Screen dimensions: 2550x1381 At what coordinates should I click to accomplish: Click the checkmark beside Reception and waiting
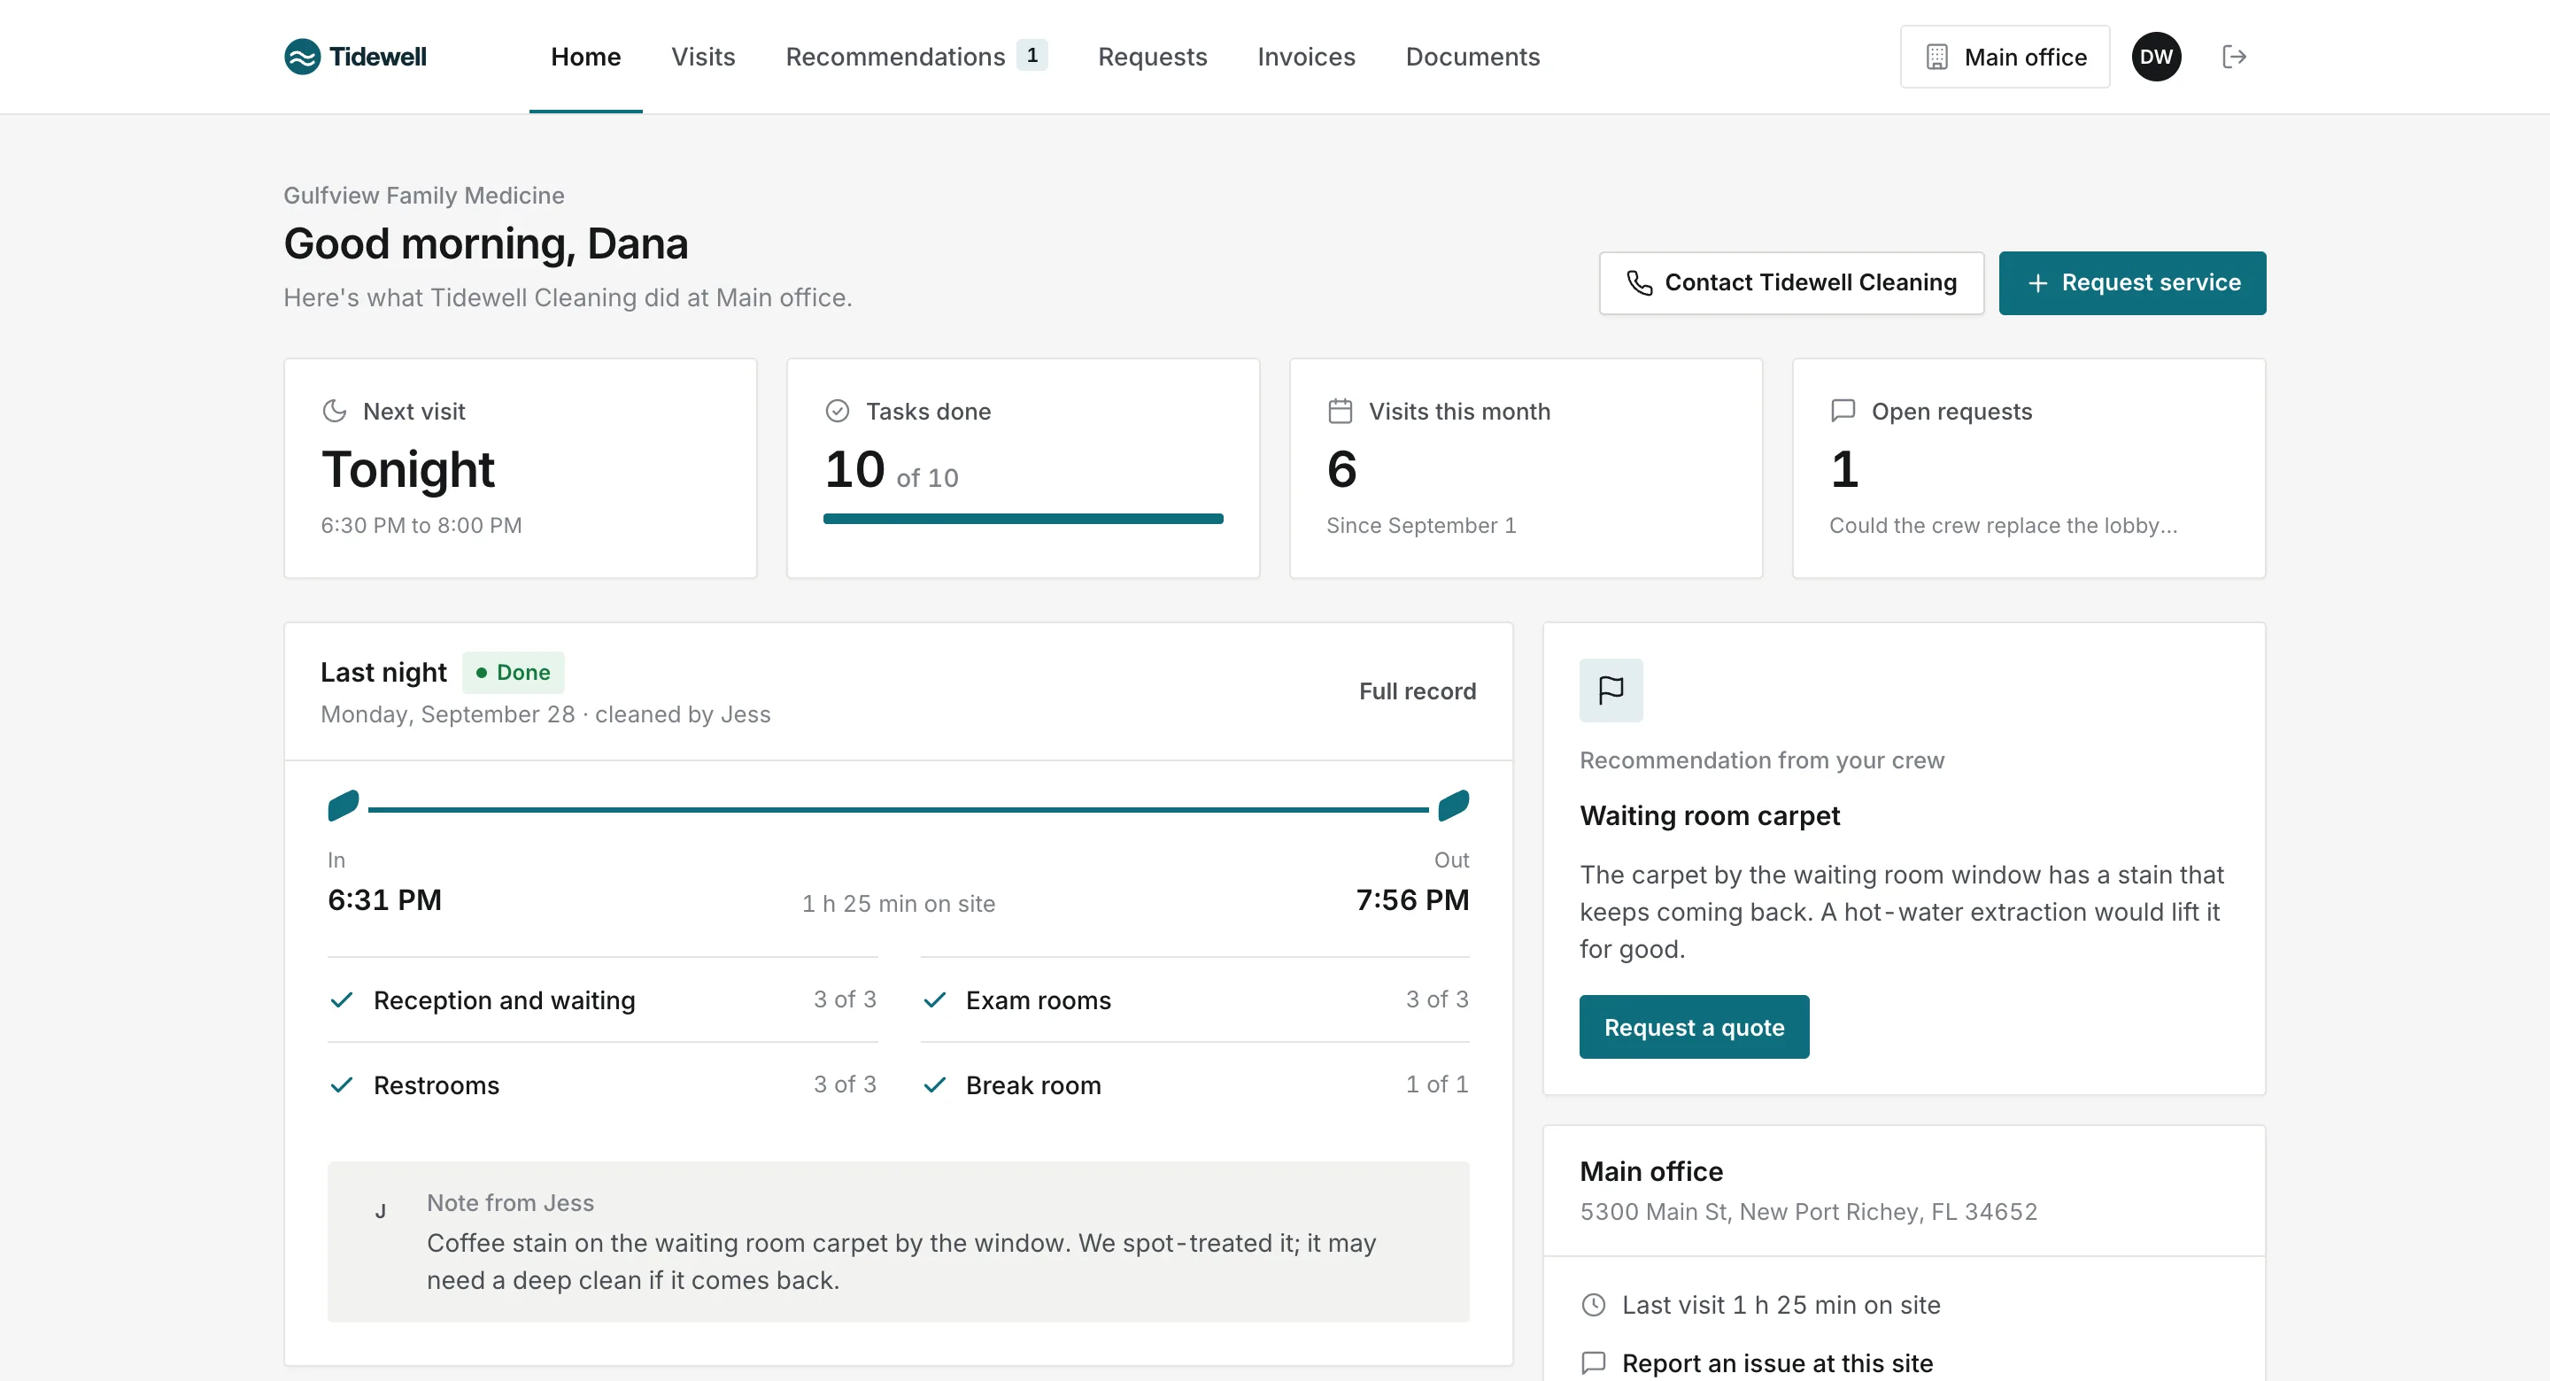[342, 999]
